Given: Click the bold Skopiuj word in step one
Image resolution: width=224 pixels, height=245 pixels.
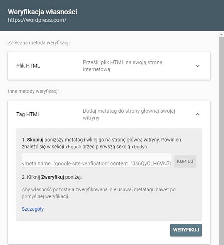Looking at the screenshot, I should [x=35, y=140].
